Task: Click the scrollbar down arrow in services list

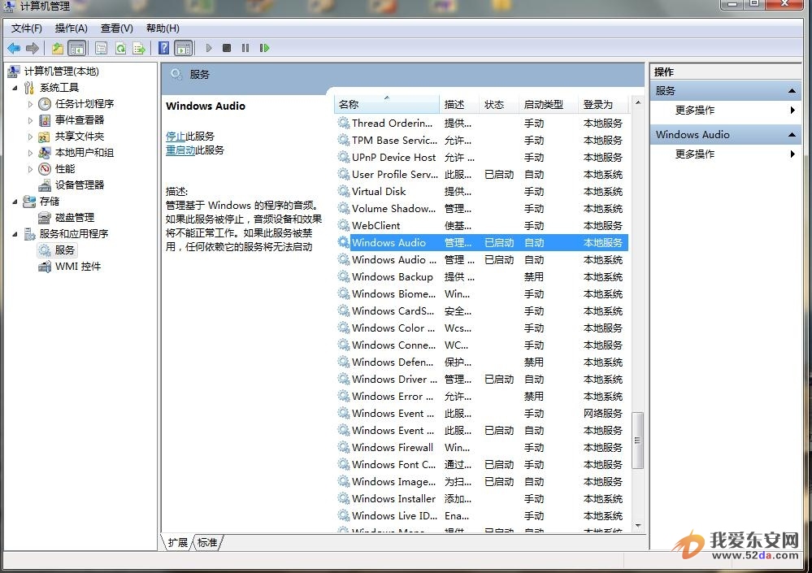Action: click(637, 526)
